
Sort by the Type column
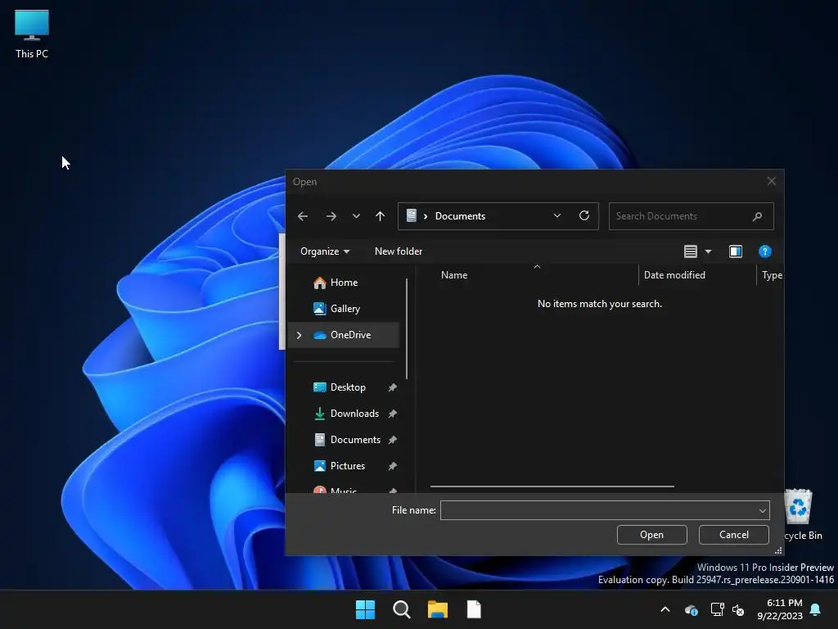(772, 275)
